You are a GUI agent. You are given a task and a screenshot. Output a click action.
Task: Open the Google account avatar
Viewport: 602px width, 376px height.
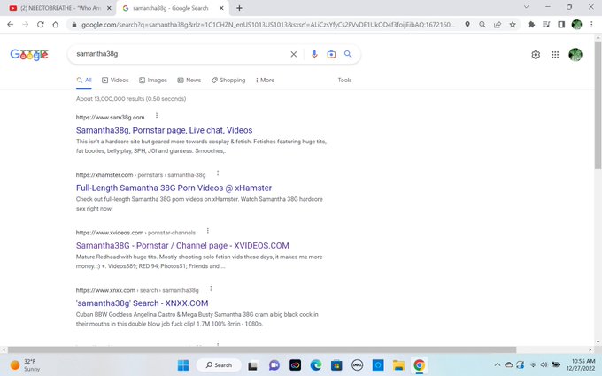pos(575,55)
